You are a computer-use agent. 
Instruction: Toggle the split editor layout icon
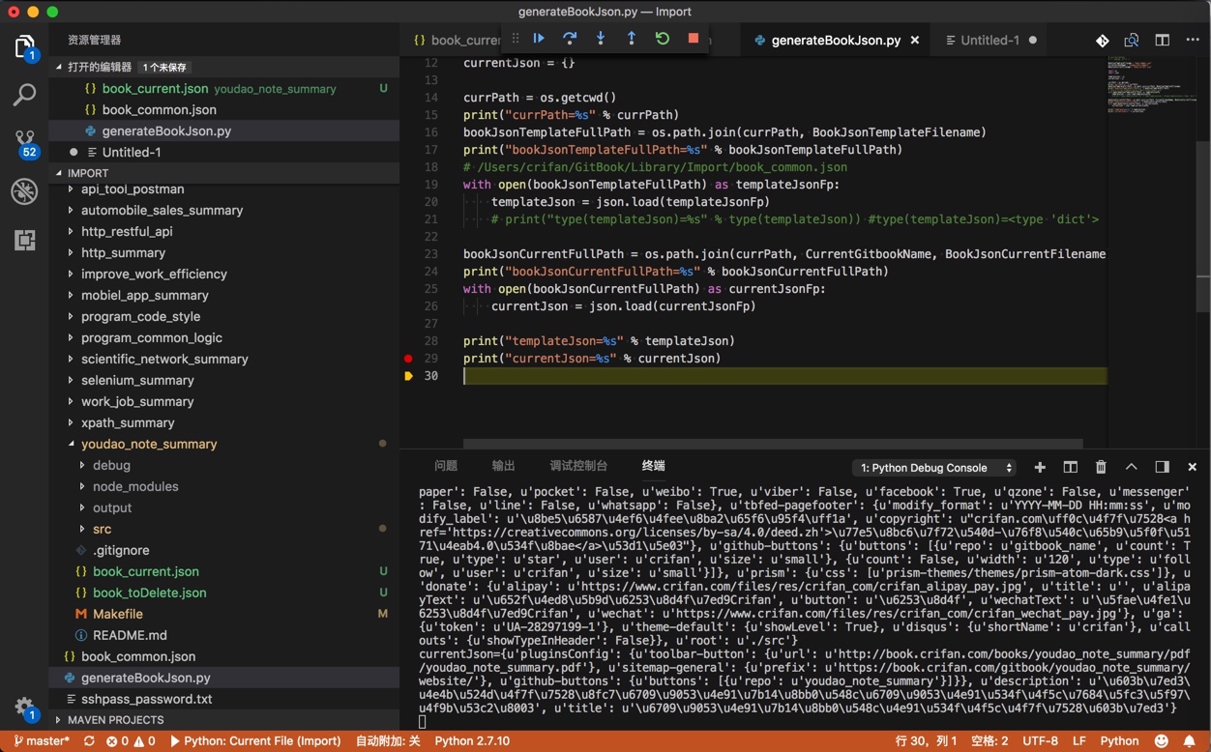pyautogui.click(x=1163, y=41)
